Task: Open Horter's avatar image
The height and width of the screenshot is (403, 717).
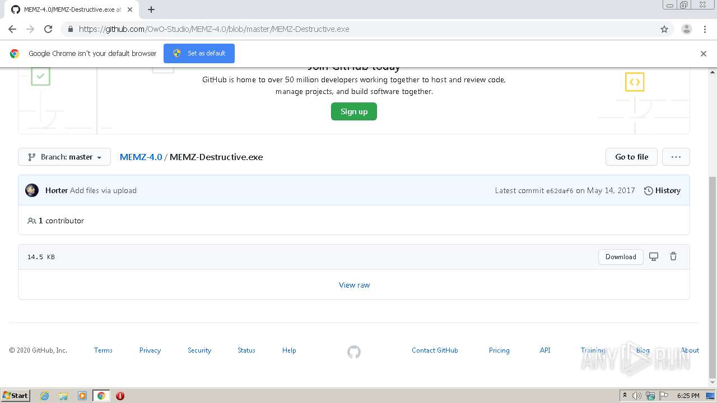Action: 32,190
